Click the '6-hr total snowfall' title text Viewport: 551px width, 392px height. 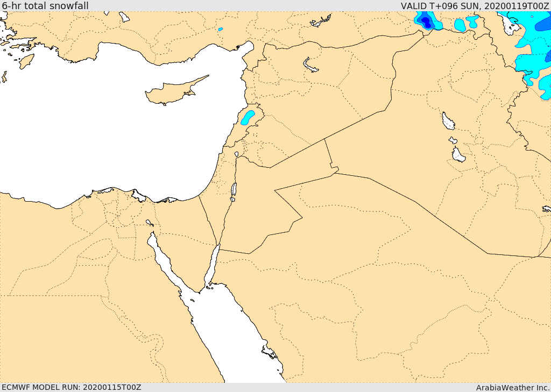pyautogui.click(x=45, y=5)
